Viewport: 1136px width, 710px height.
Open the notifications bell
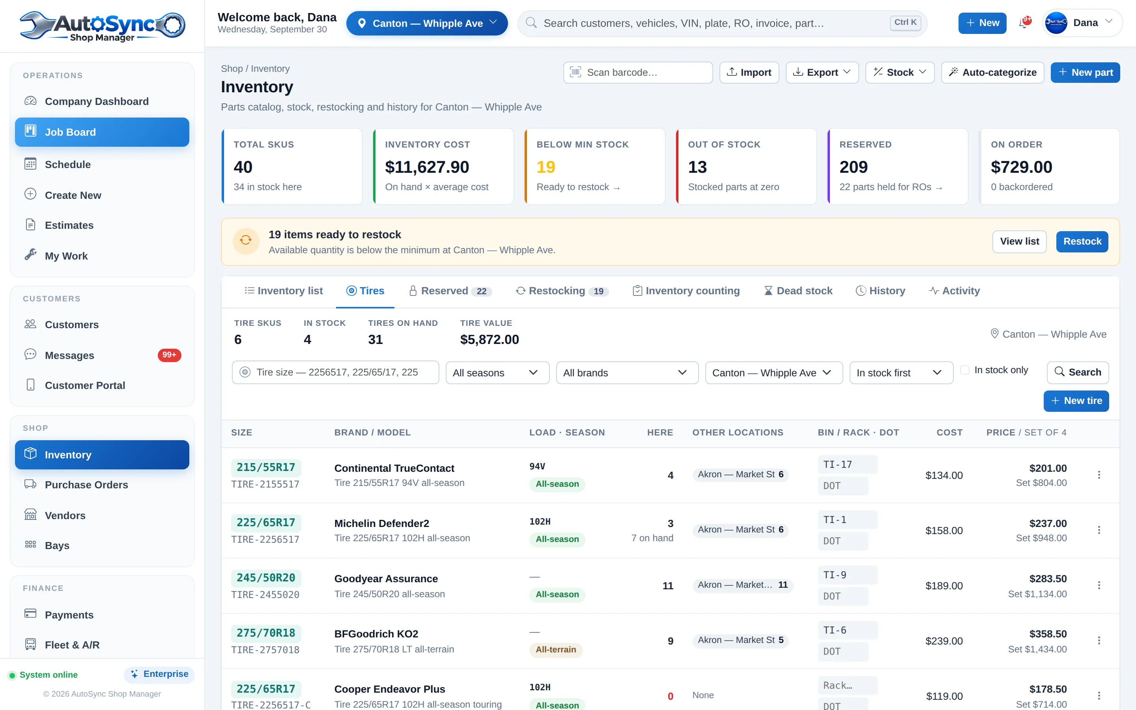click(x=1024, y=22)
